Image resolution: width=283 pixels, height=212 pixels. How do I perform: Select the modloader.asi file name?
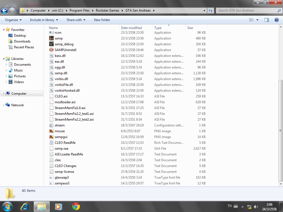[65, 102]
